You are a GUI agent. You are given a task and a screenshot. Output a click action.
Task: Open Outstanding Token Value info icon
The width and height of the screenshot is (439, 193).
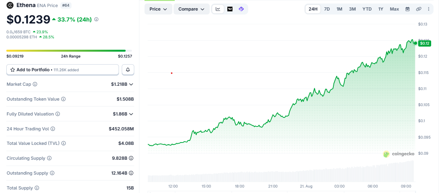[64, 99]
